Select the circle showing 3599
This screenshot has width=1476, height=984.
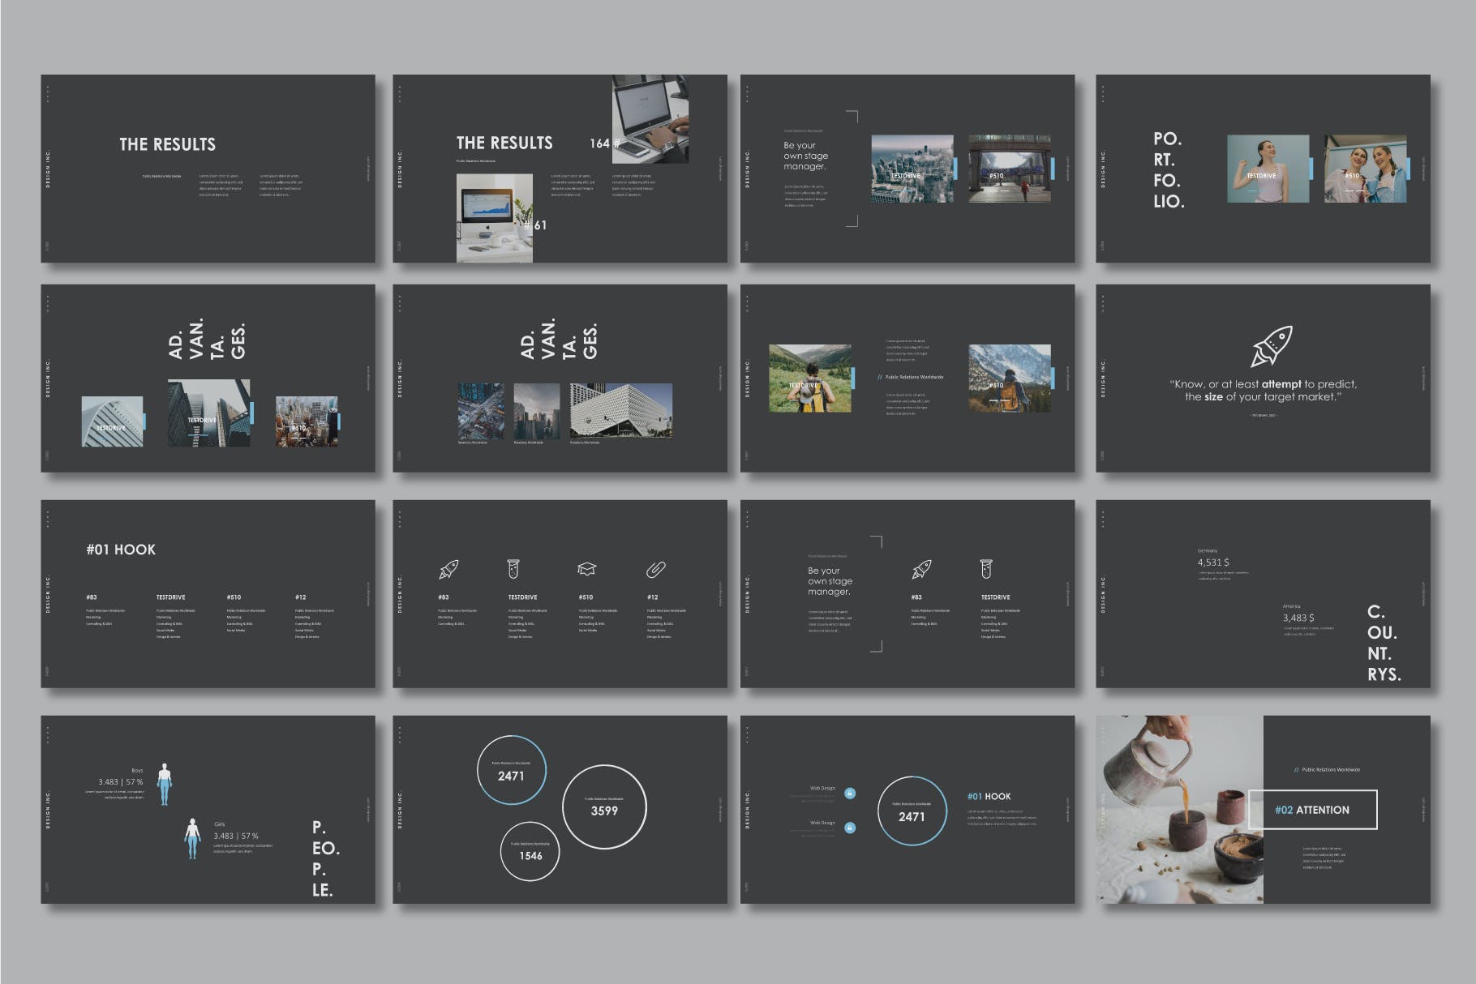[x=604, y=806]
